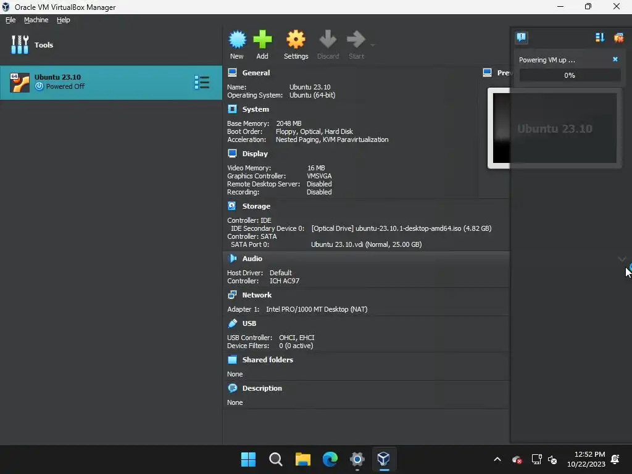Click the General section icon
The width and height of the screenshot is (632, 474).
[232, 73]
